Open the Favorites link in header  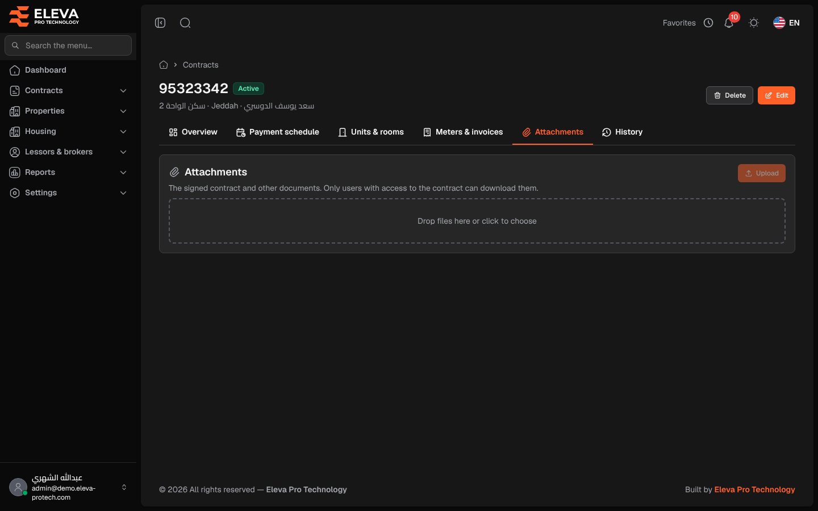pos(679,23)
